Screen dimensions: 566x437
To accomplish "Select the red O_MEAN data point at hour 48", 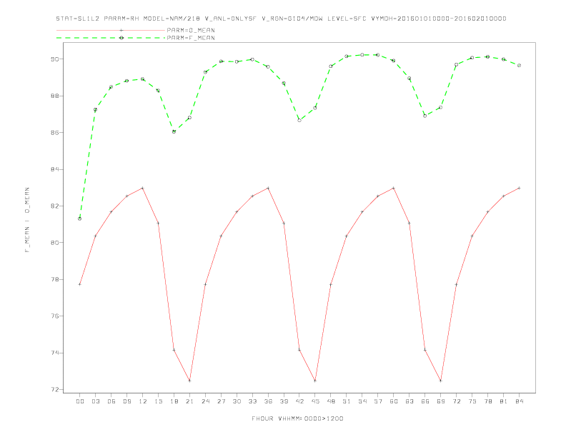I will pos(331,285).
